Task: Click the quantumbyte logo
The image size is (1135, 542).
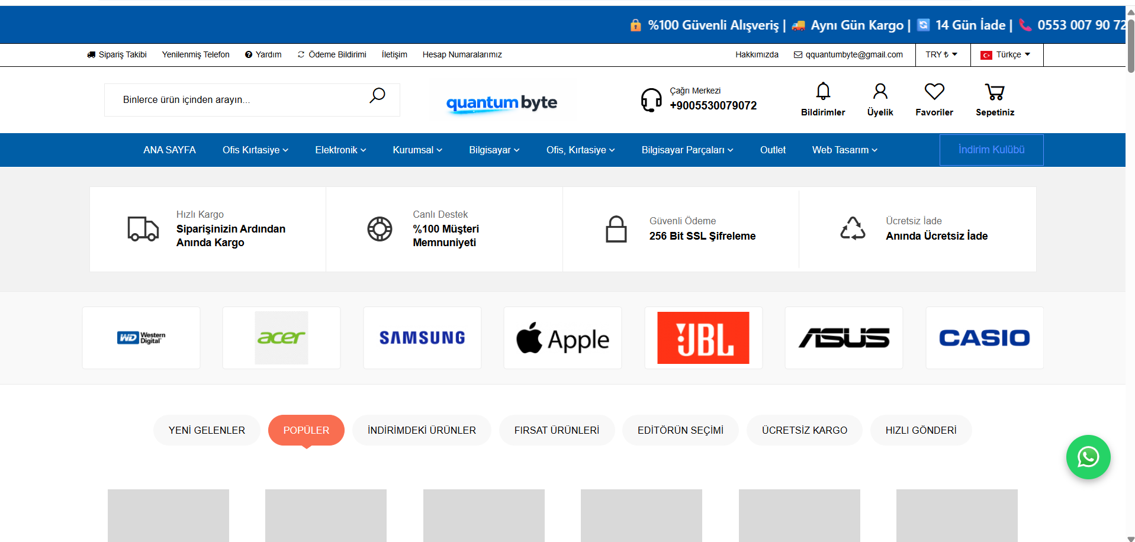Action: tap(501, 103)
